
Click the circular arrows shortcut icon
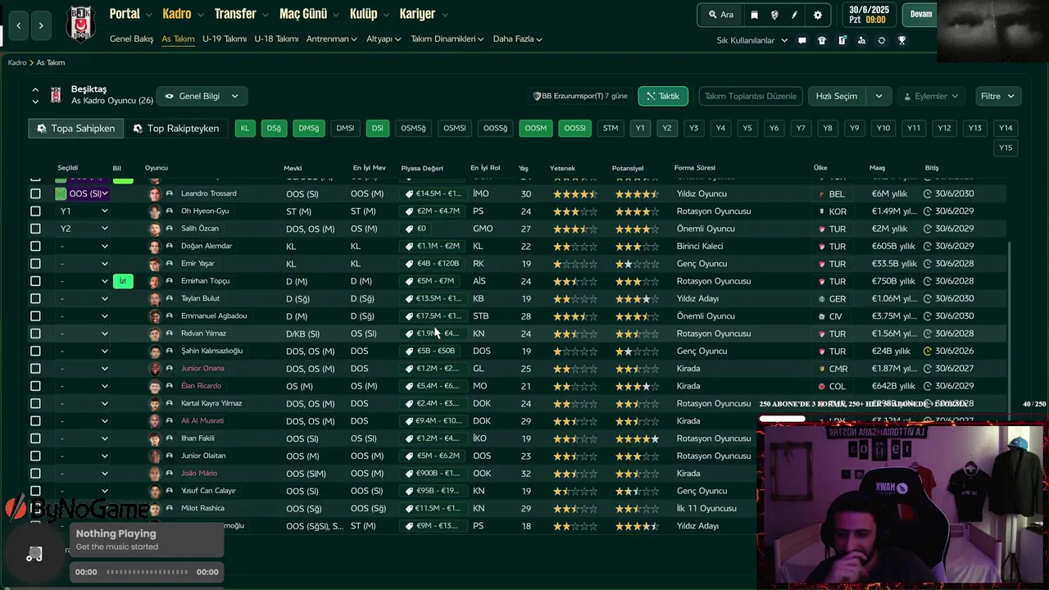click(882, 40)
